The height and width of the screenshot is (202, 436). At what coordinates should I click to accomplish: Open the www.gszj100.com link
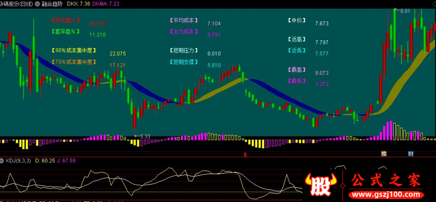[x=387, y=194]
